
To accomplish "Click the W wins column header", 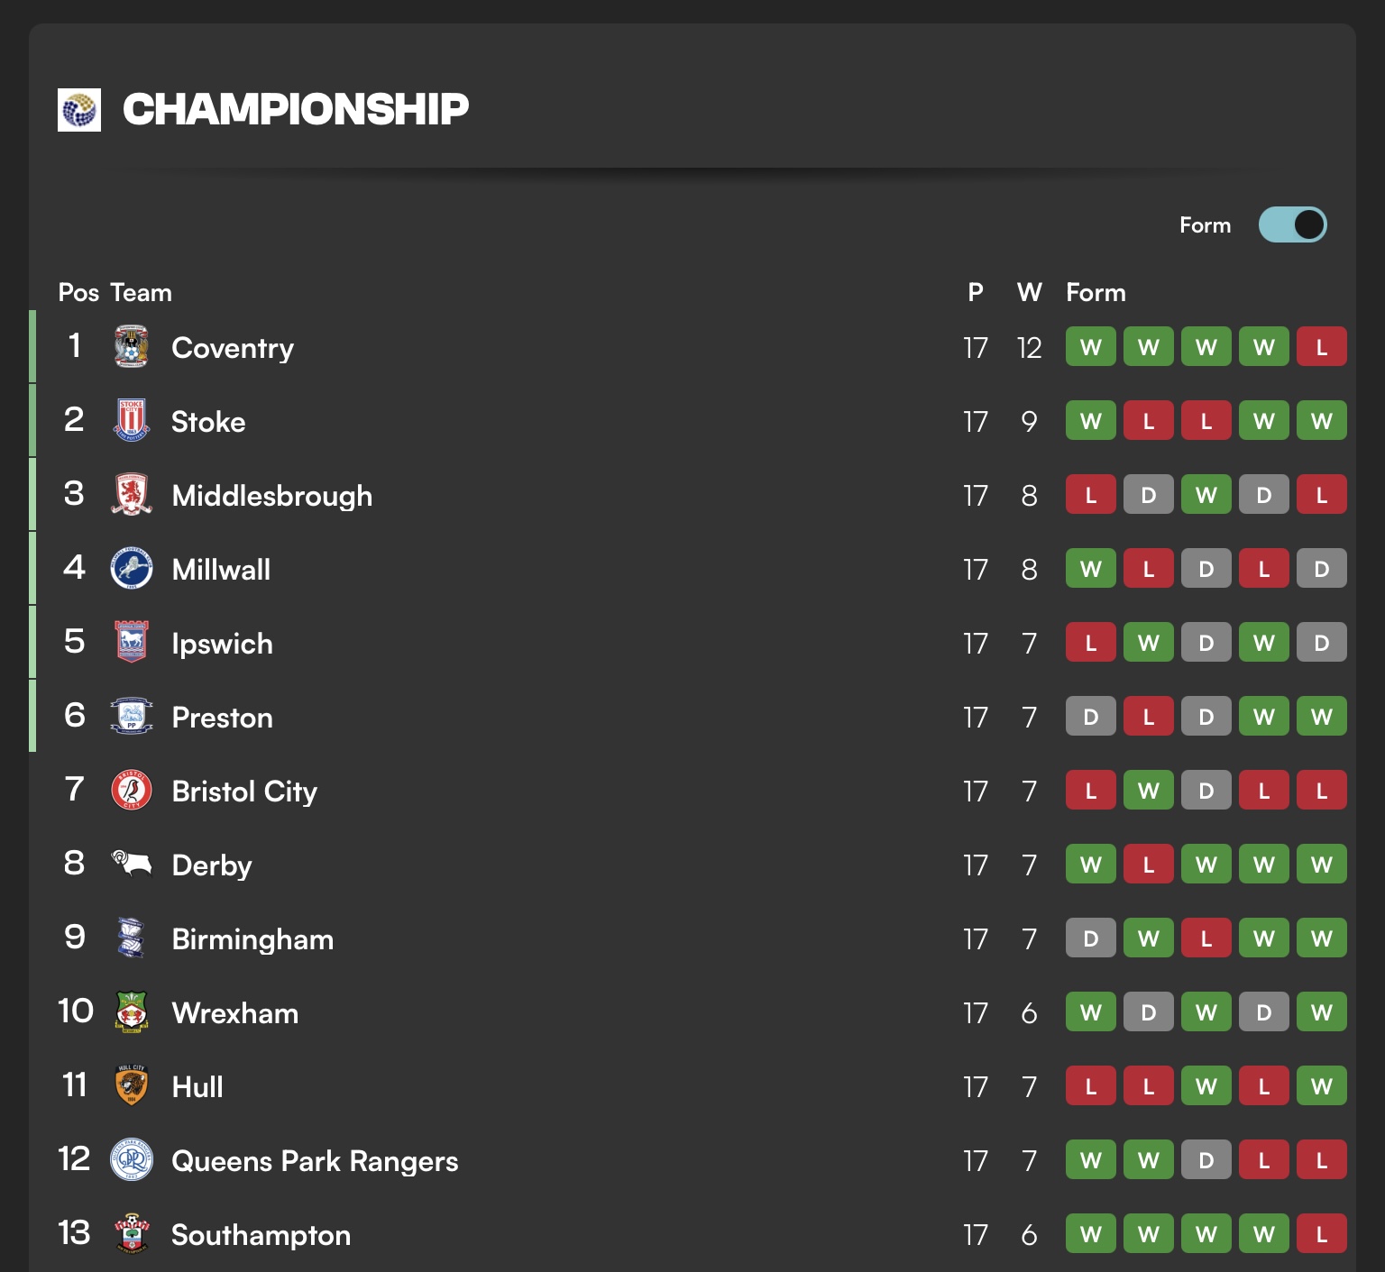I will point(1029,292).
